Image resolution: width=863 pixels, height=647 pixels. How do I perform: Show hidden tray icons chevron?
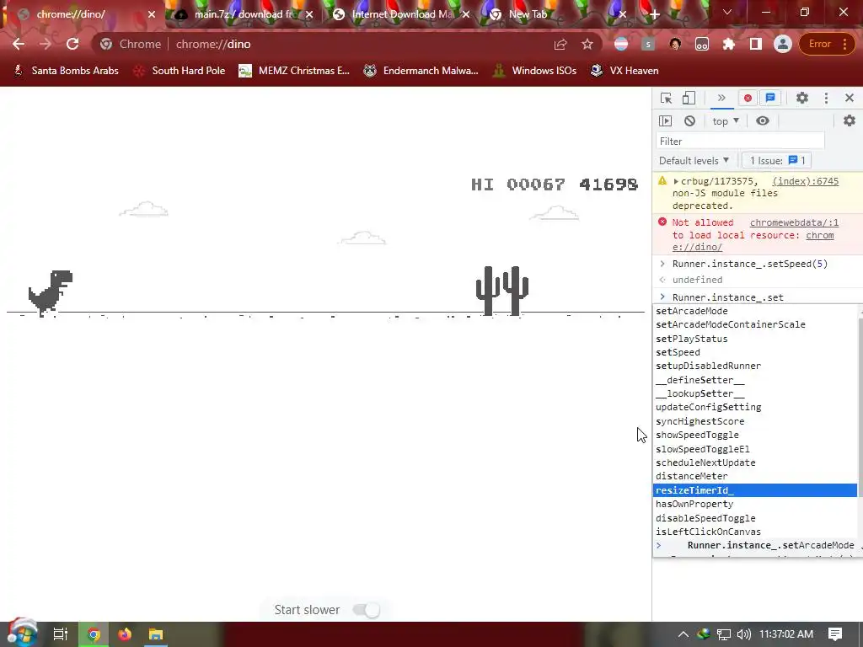coord(683,634)
